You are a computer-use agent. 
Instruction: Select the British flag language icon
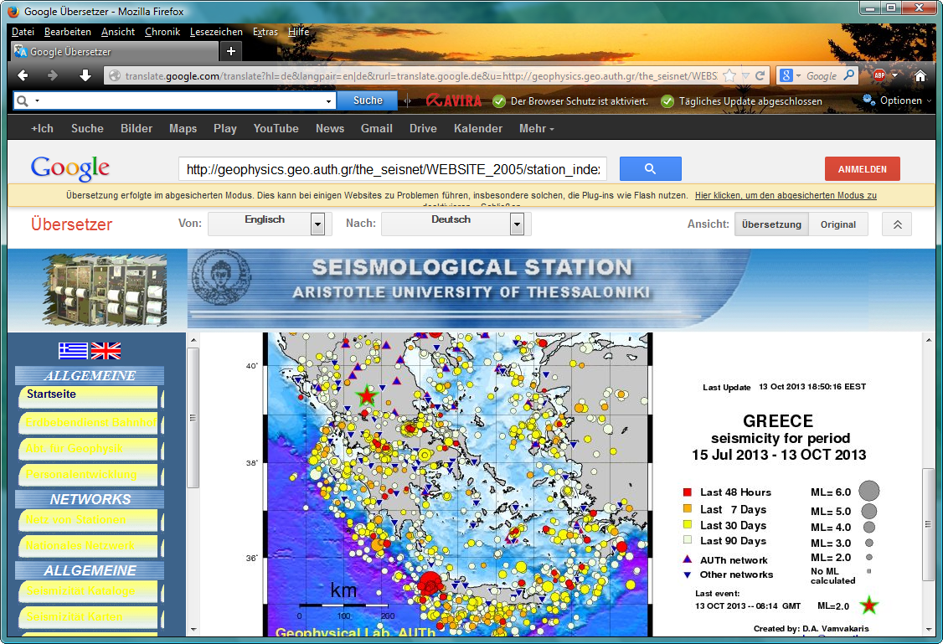[106, 351]
